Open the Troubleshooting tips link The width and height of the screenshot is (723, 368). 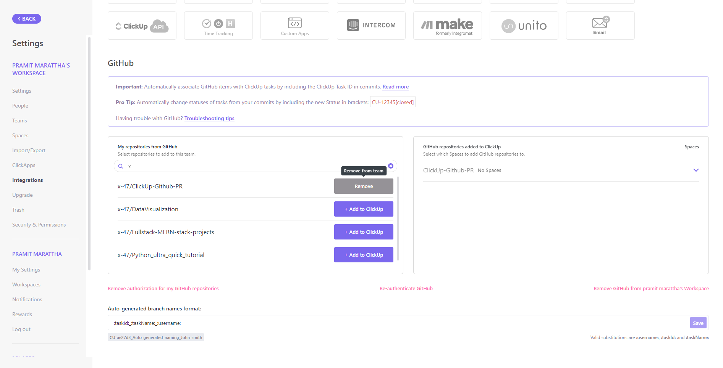(x=209, y=118)
